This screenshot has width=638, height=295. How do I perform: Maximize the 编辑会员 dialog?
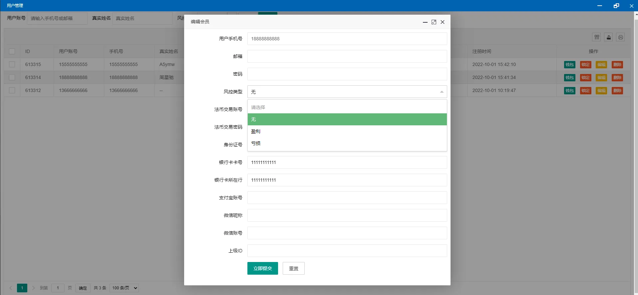tap(434, 22)
